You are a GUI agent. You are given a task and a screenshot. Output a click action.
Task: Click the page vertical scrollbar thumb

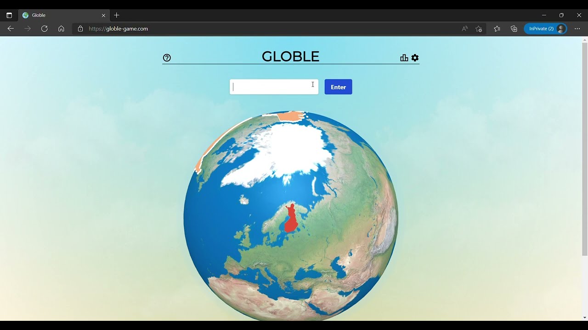[584, 149]
